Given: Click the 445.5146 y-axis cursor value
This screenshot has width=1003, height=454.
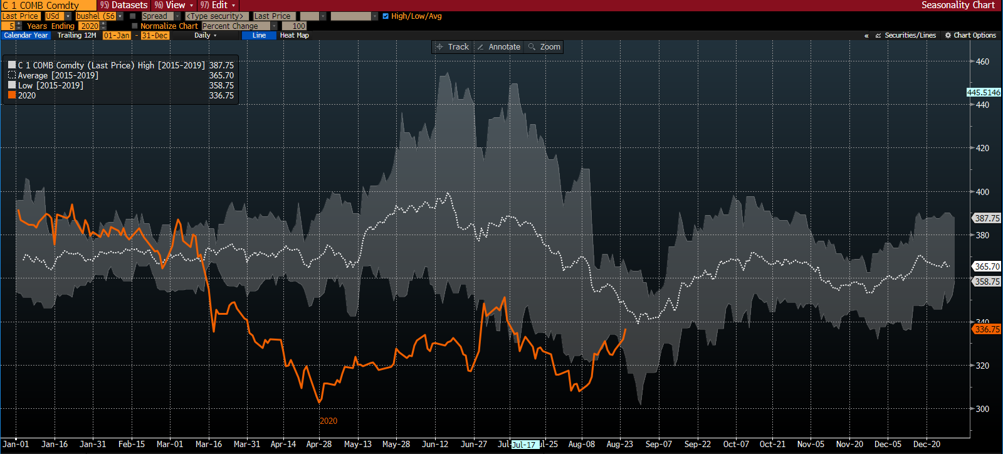Looking at the screenshot, I should 984,92.
